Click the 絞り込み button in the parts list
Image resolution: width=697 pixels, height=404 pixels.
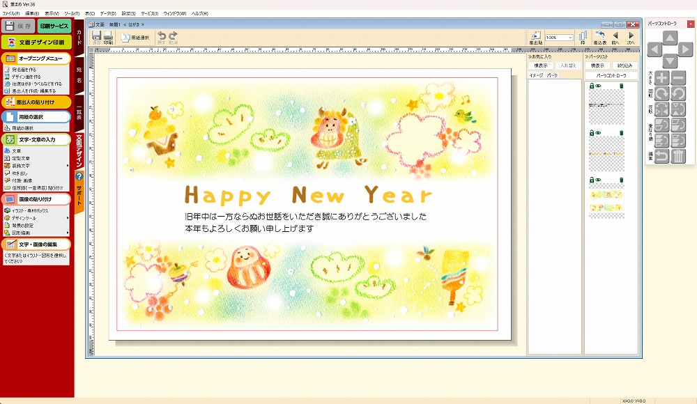pos(625,65)
